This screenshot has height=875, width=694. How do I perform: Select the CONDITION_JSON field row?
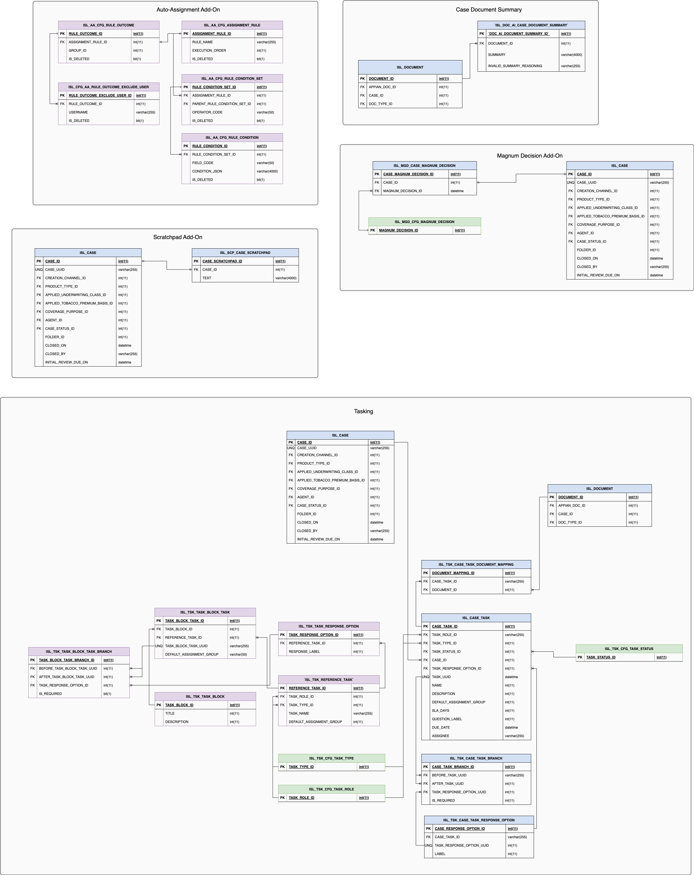tap(232, 171)
